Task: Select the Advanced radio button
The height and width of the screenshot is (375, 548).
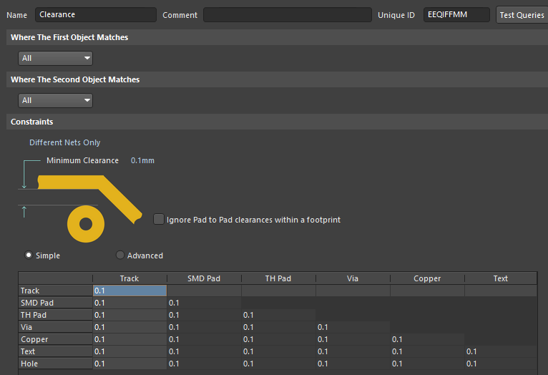Action: click(x=120, y=255)
